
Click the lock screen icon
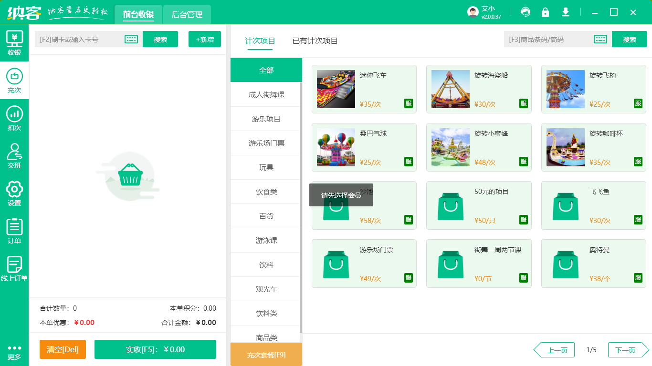(x=545, y=12)
